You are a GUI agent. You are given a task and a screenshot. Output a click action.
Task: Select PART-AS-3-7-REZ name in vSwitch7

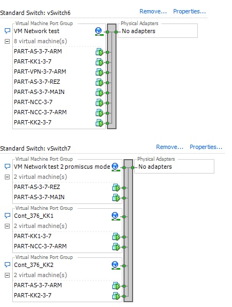[37, 187]
